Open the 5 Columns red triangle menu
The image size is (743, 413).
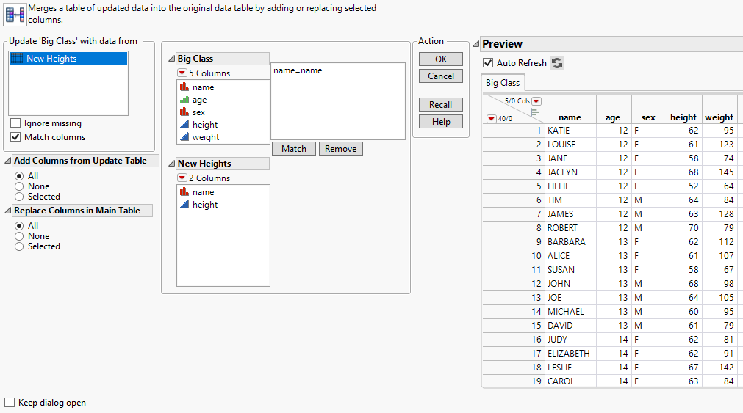[182, 73]
